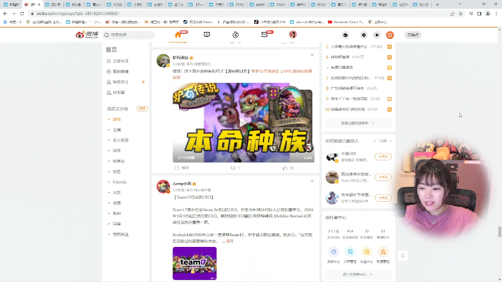Play the 本命种族 video
This screenshot has width=502, height=282.
click(x=243, y=122)
